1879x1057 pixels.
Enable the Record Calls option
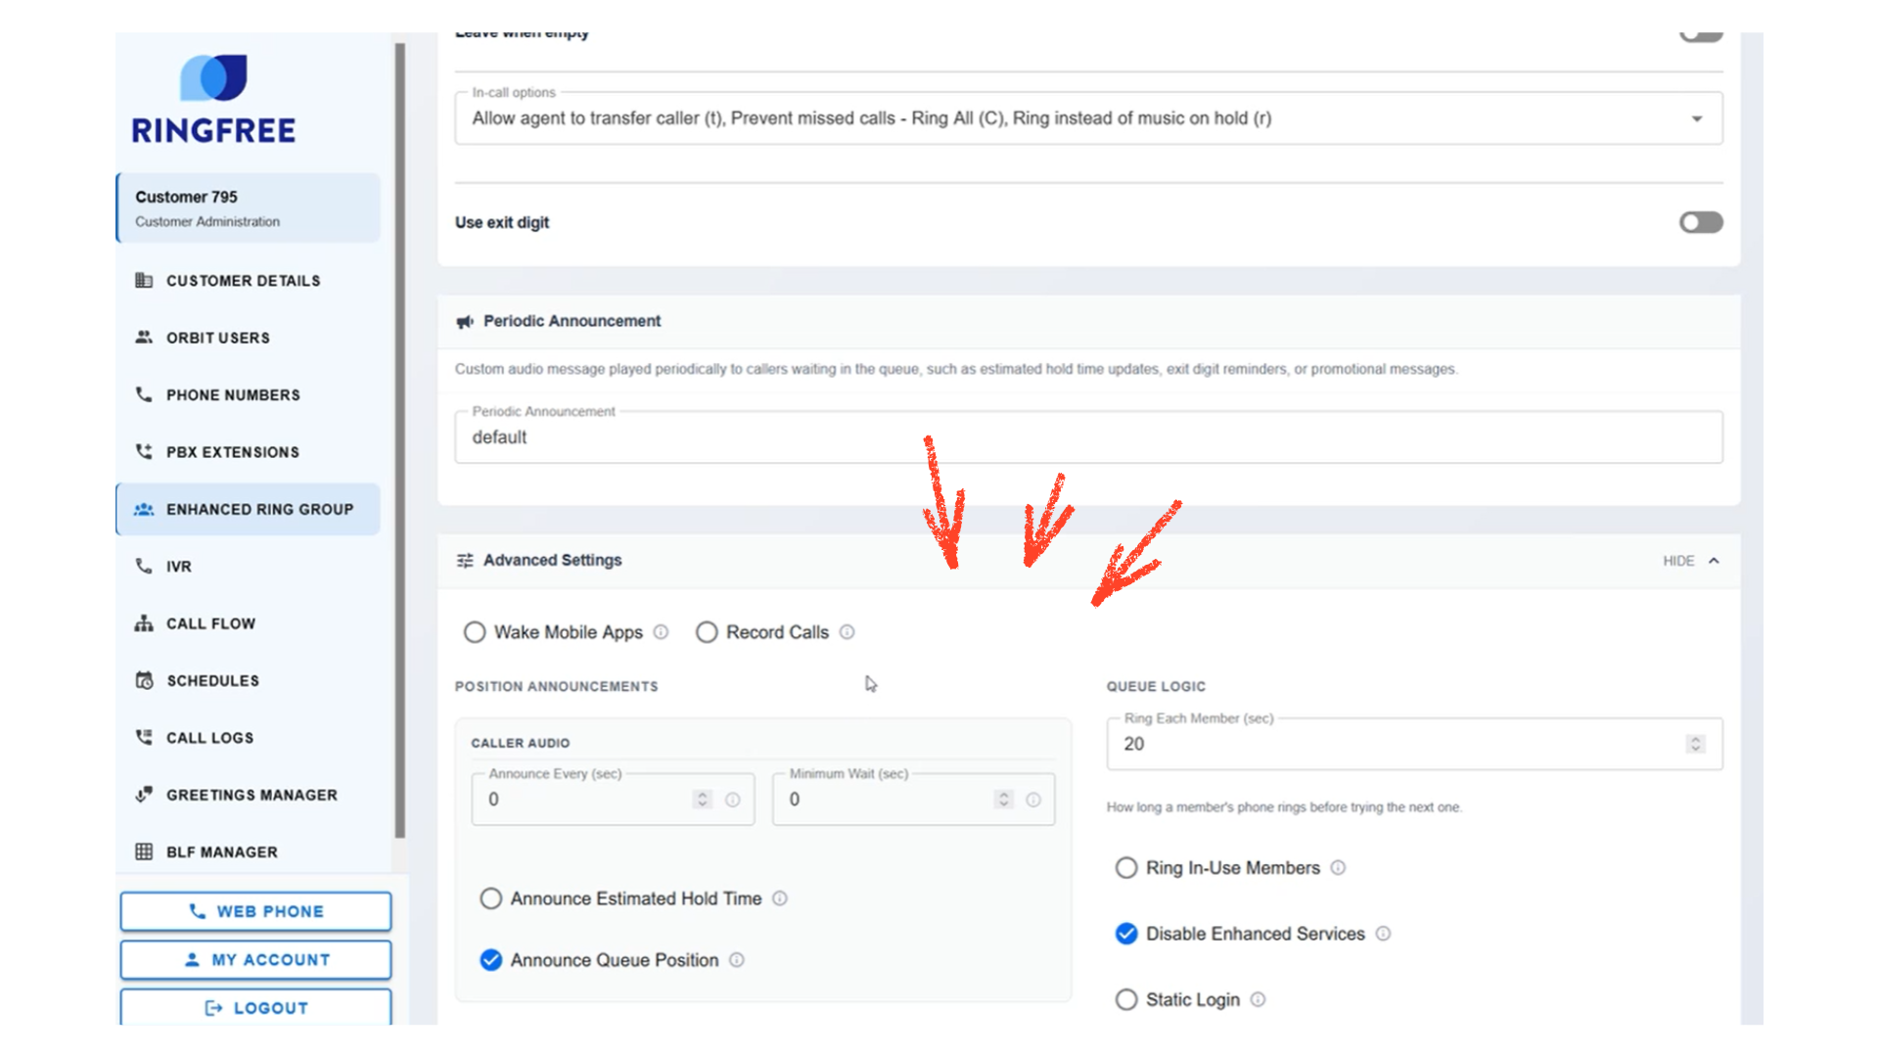point(707,632)
